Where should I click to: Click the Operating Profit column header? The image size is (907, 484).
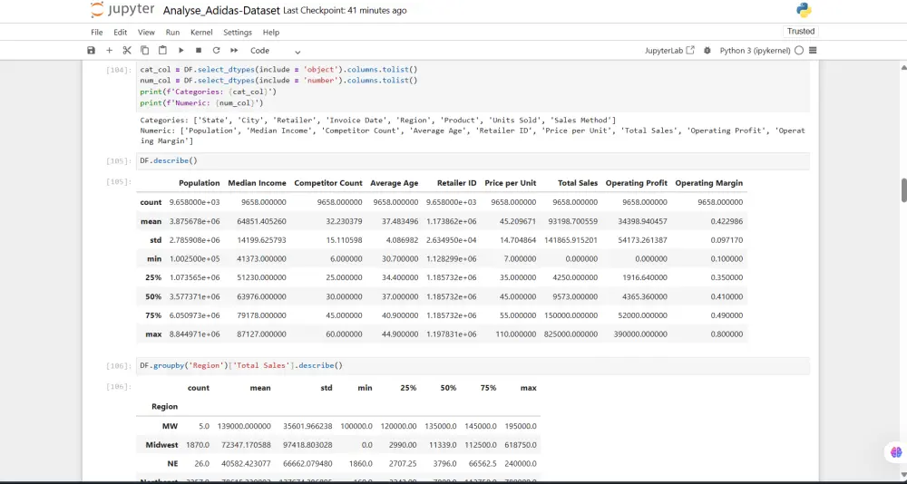[637, 183]
